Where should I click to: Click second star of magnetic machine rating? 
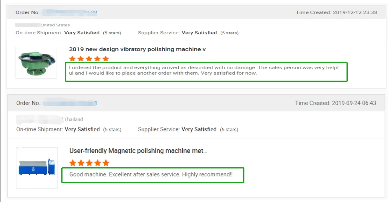point(81,163)
